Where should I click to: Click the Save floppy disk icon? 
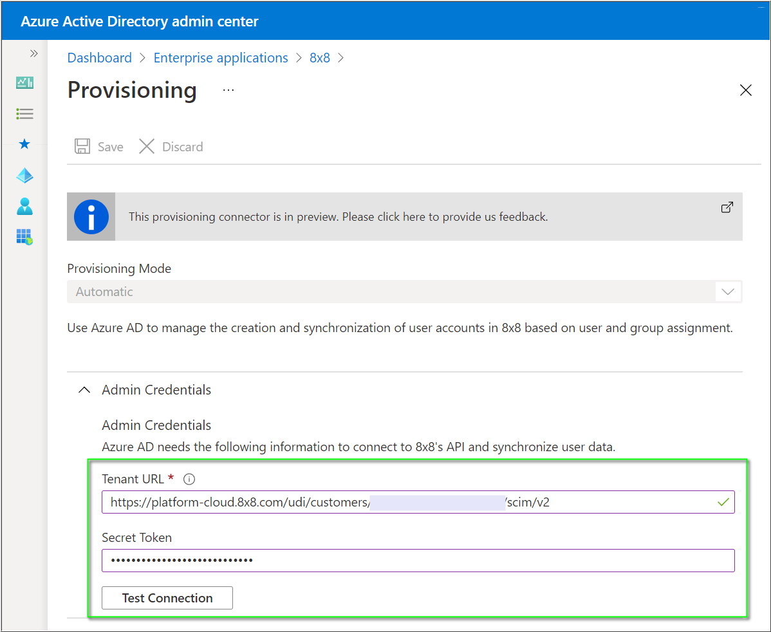(x=82, y=146)
